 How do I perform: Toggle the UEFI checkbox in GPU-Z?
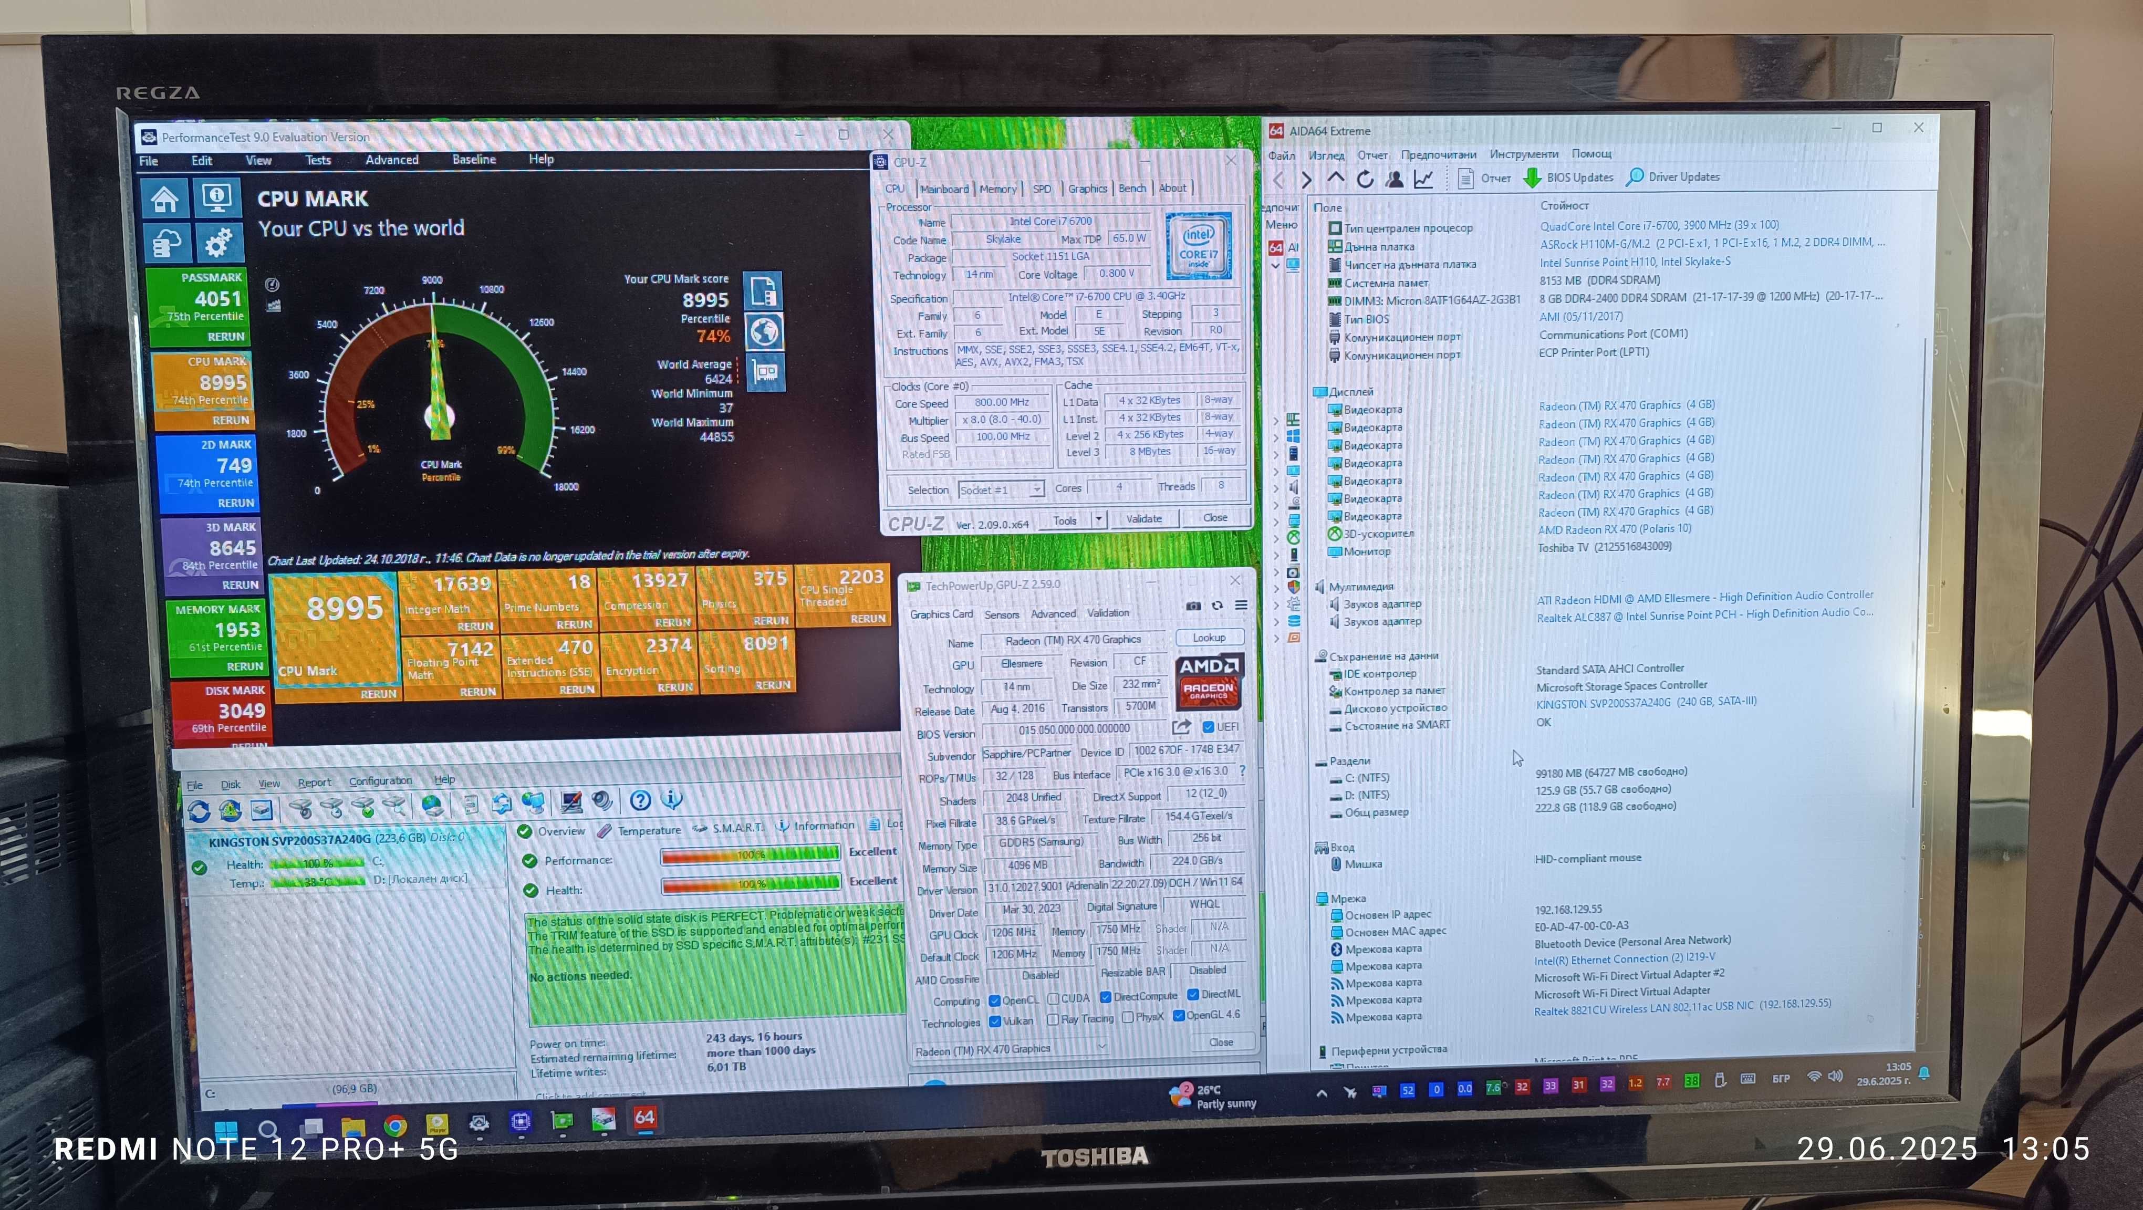click(1208, 727)
